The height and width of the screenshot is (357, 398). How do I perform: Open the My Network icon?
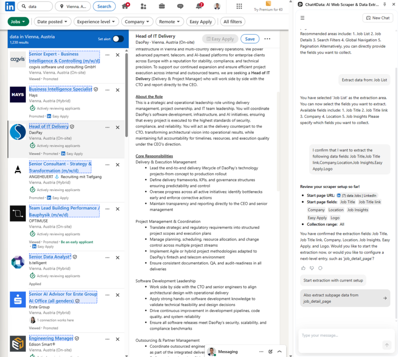pyautogui.click(x=143, y=6)
